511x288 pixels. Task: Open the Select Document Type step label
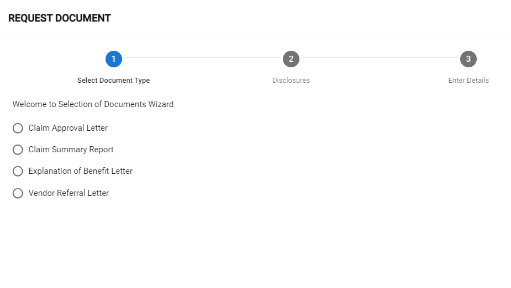pyautogui.click(x=113, y=81)
